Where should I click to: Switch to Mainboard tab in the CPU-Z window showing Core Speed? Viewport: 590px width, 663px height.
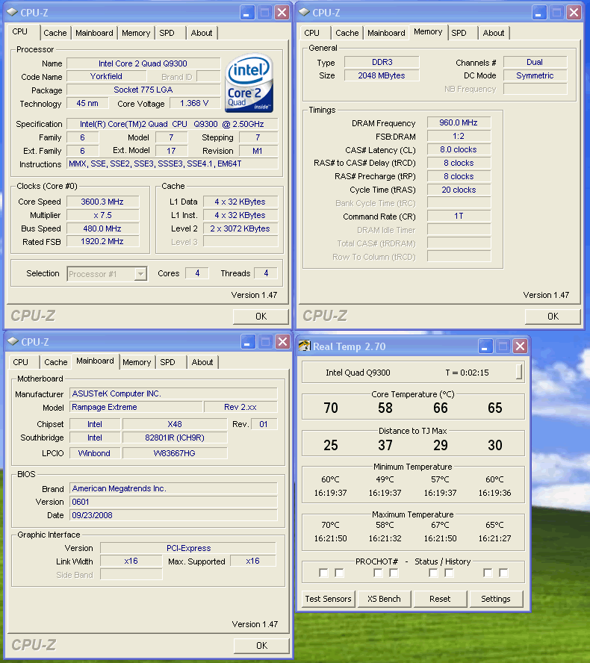[94, 33]
